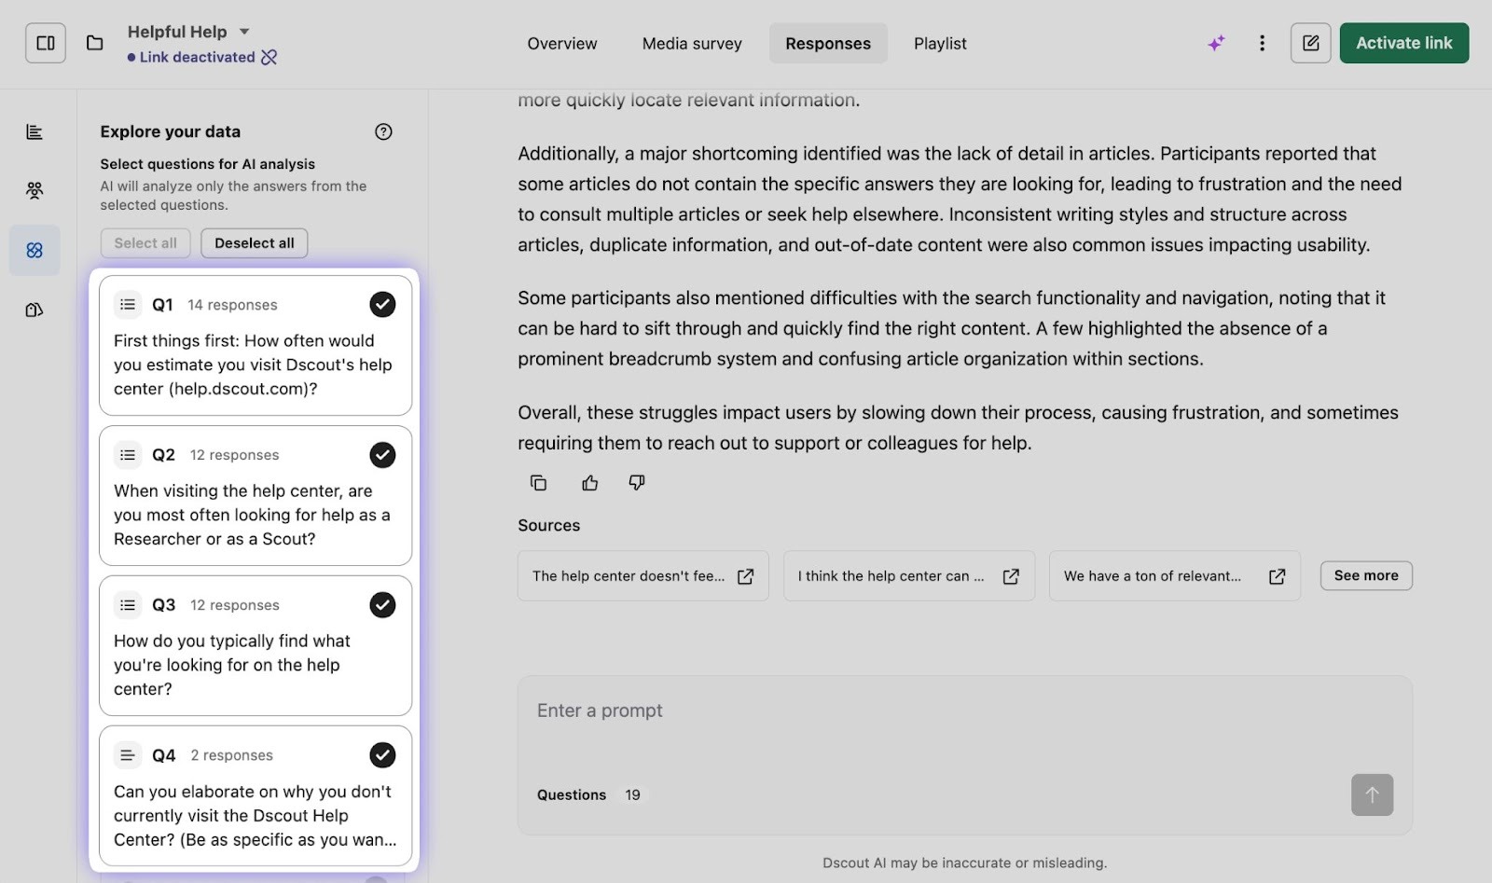
Task: Expand sources with See more
Action: (x=1365, y=575)
